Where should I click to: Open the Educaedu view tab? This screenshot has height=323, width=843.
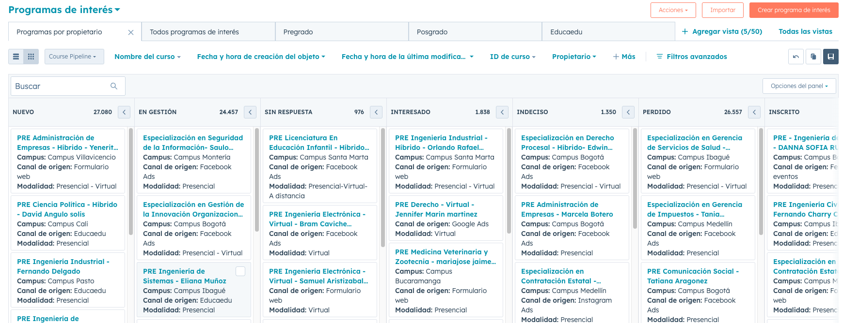pyautogui.click(x=566, y=32)
